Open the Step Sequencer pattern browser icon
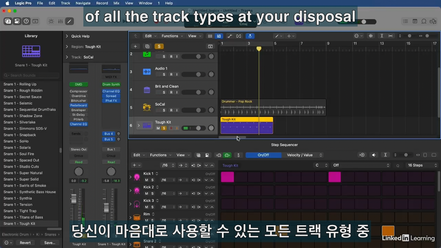The image size is (441, 248). click(198, 155)
